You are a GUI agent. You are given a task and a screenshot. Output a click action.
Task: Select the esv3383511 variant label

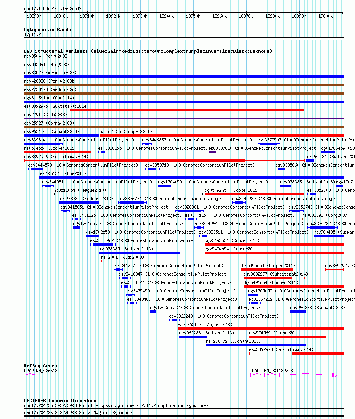(x=254, y=232)
